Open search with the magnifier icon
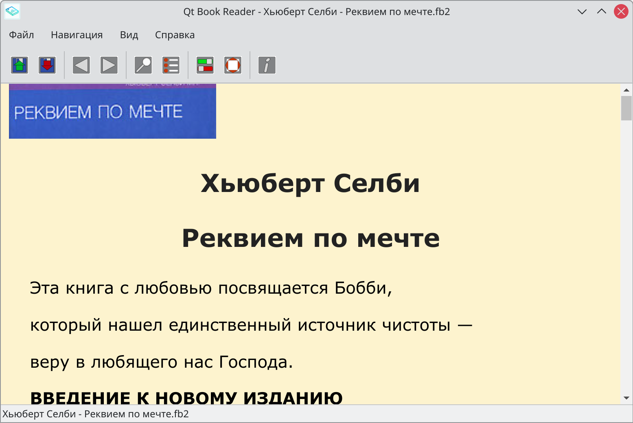633x423 pixels. click(x=143, y=65)
